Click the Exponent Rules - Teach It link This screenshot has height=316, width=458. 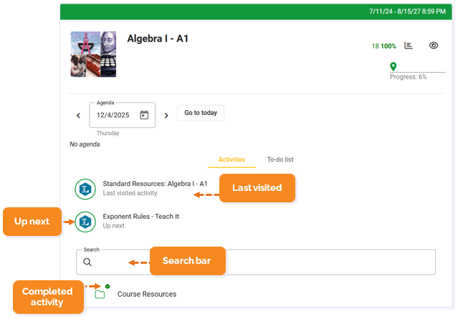pos(141,216)
